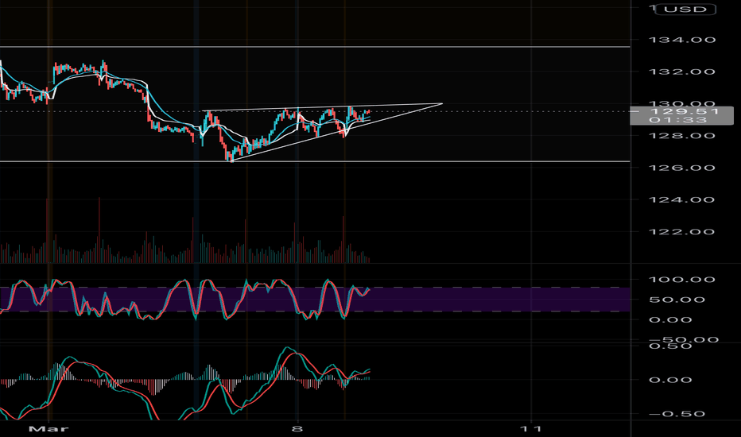The image size is (741, 437).
Task: Click the 50.00 stochastic scale label
Action: click(x=677, y=300)
